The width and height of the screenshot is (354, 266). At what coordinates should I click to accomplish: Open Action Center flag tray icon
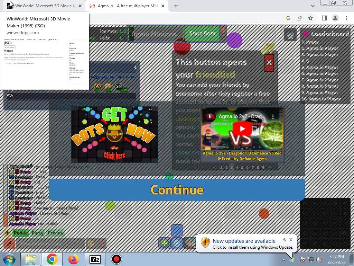point(302,259)
